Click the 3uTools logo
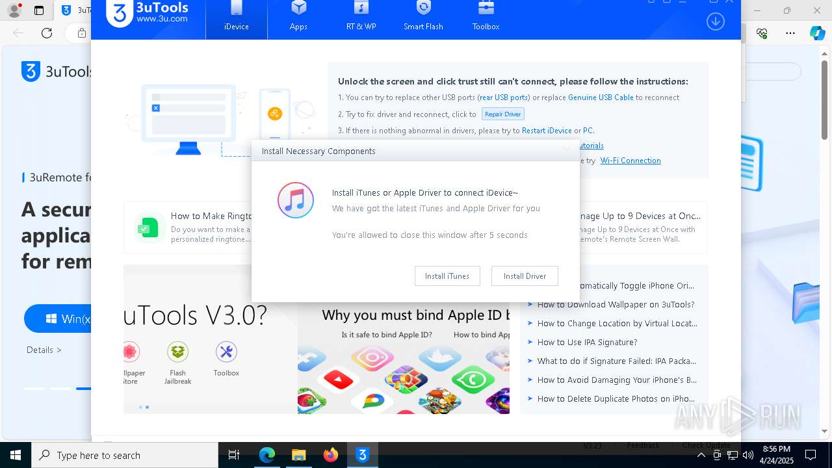Image resolution: width=832 pixels, height=468 pixels. tap(148, 13)
